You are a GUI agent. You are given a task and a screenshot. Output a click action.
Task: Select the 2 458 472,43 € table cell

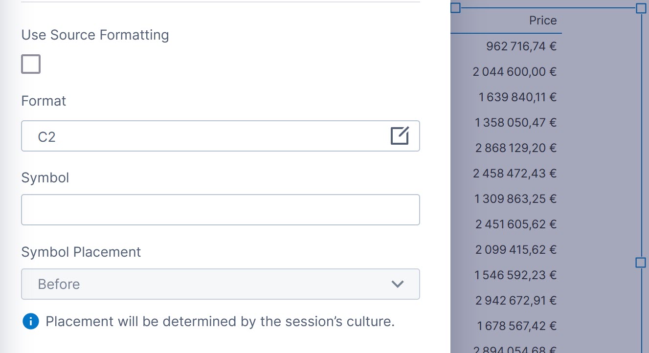pos(515,174)
